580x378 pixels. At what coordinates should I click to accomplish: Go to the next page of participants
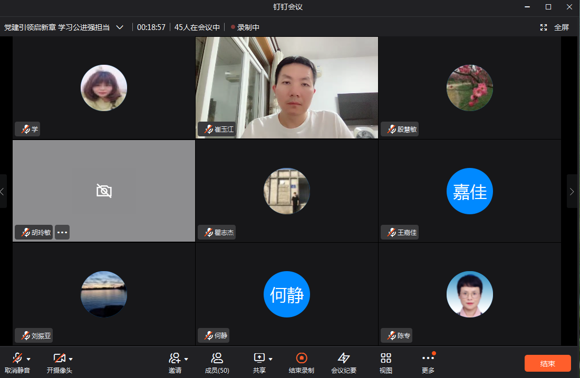click(x=573, y=192)
